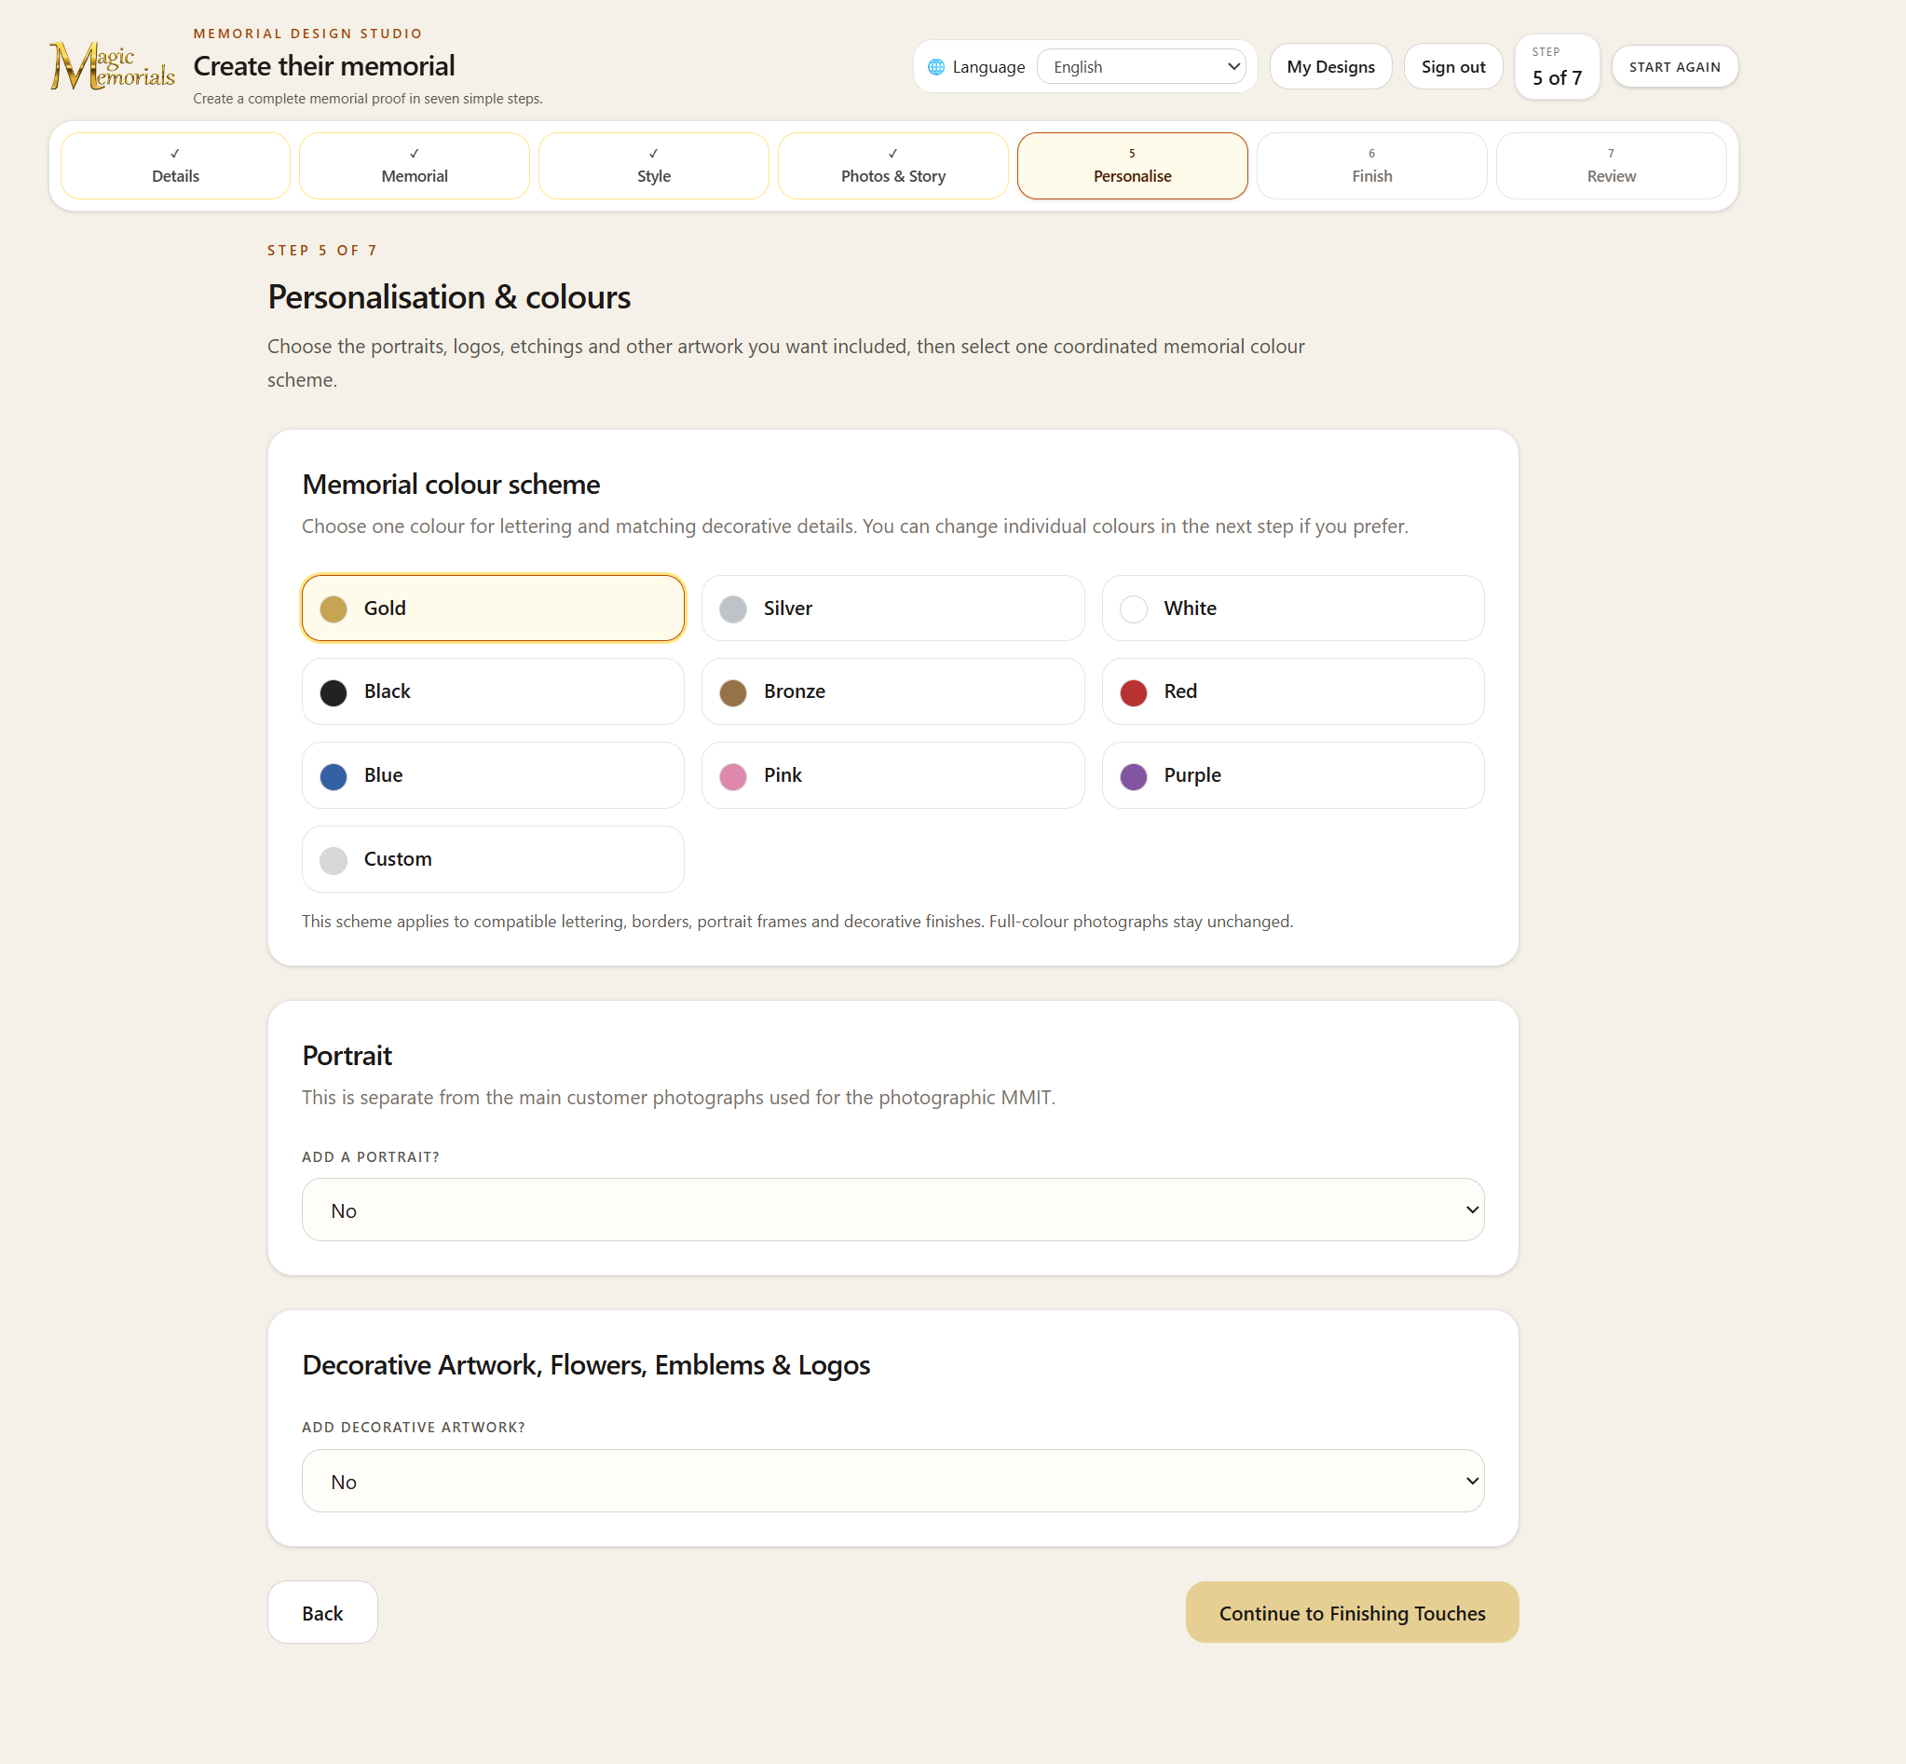Choose the Black colour scheme
This screenshot has height=1764, width=1906.
point(493,691)
